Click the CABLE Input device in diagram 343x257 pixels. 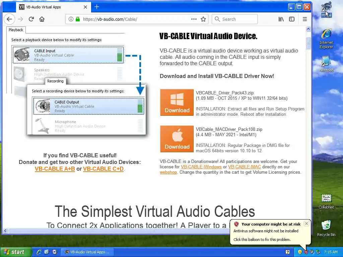(68, 55)
